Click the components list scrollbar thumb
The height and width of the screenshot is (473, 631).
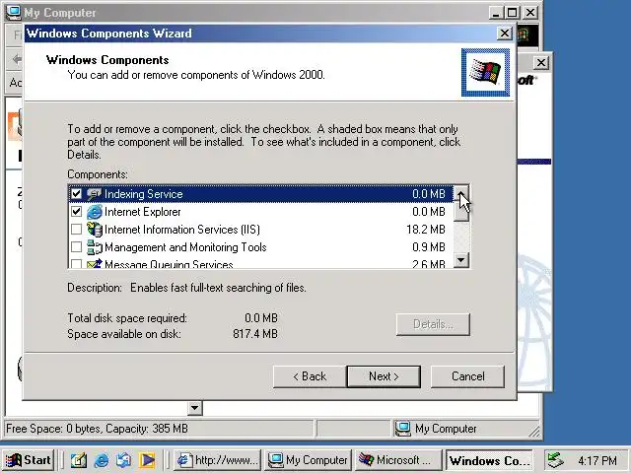(x=461, y=210)
